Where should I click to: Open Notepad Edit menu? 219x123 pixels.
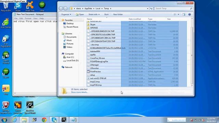point(21,18)
